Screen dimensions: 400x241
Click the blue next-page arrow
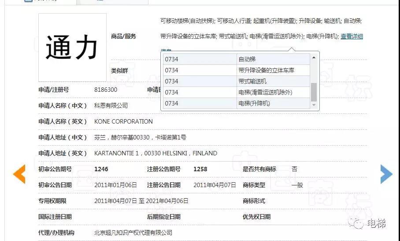[x=386, y=174]
